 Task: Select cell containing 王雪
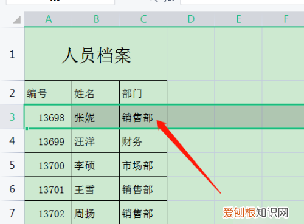click(96, 189)
